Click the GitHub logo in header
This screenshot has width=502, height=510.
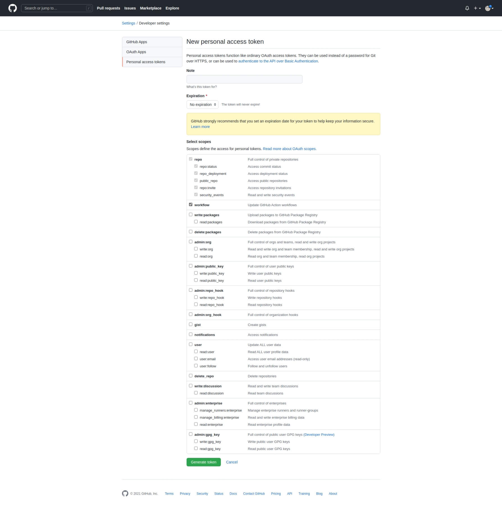(13, 8)
